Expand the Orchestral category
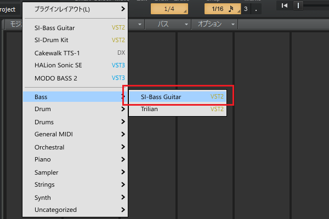Screen dimensions: 329x219 coord(75,147)
